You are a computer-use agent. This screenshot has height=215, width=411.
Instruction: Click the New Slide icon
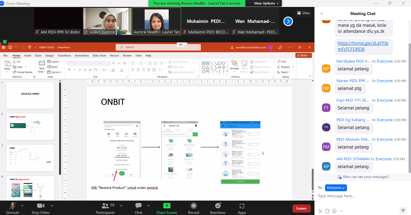[x=42, y=63]
